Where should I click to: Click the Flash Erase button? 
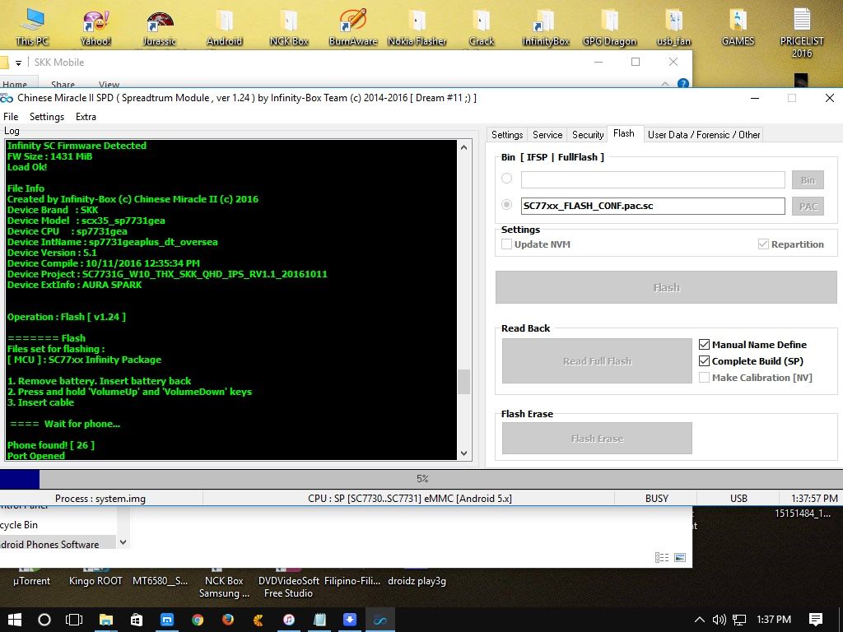point(597,439)
